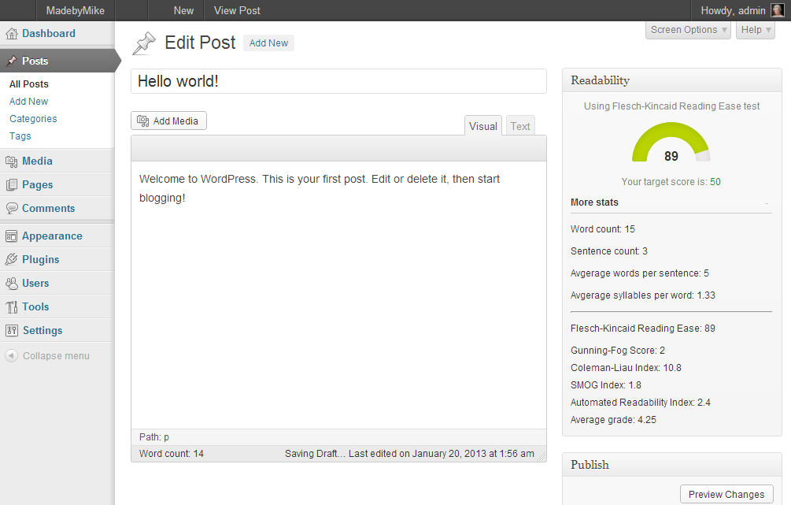791x505 pixels.
Task: Click the Path: p status text
Action: click(153, 437)
